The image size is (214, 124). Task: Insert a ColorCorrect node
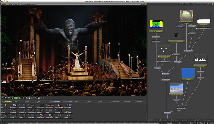click(41, 105)
